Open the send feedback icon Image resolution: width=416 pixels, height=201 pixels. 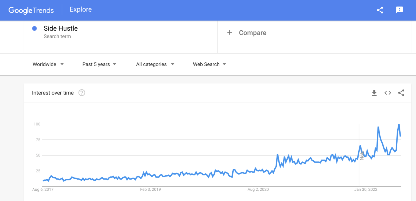(399, 10)
